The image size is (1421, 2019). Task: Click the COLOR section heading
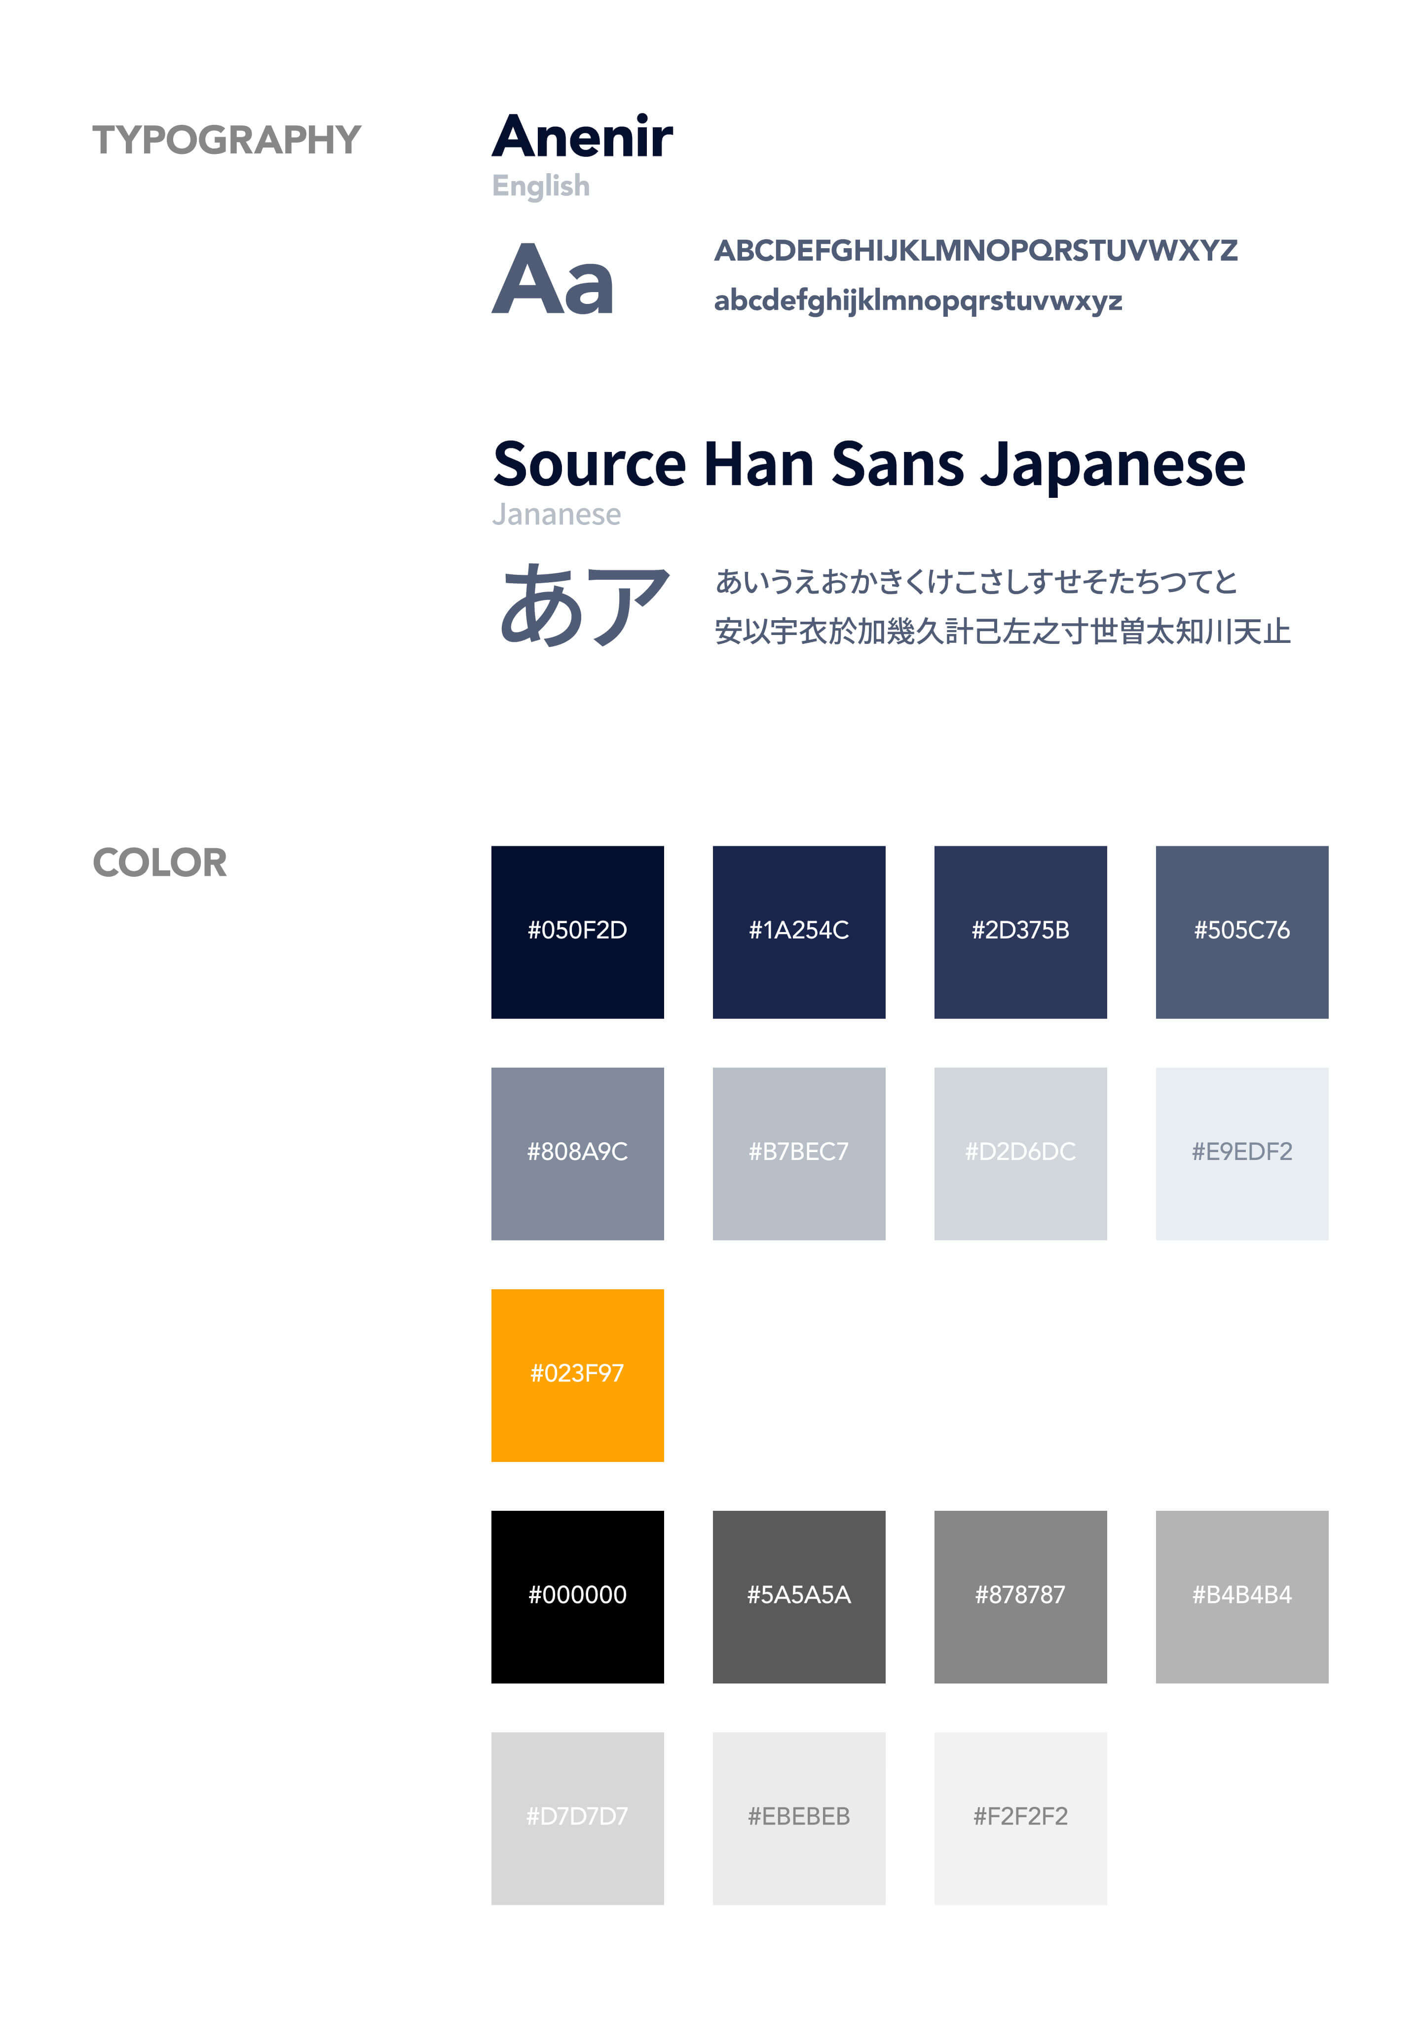click(x=160, y=862)
